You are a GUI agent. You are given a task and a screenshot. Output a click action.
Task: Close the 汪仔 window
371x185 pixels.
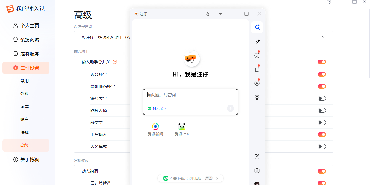pos(259,14)
